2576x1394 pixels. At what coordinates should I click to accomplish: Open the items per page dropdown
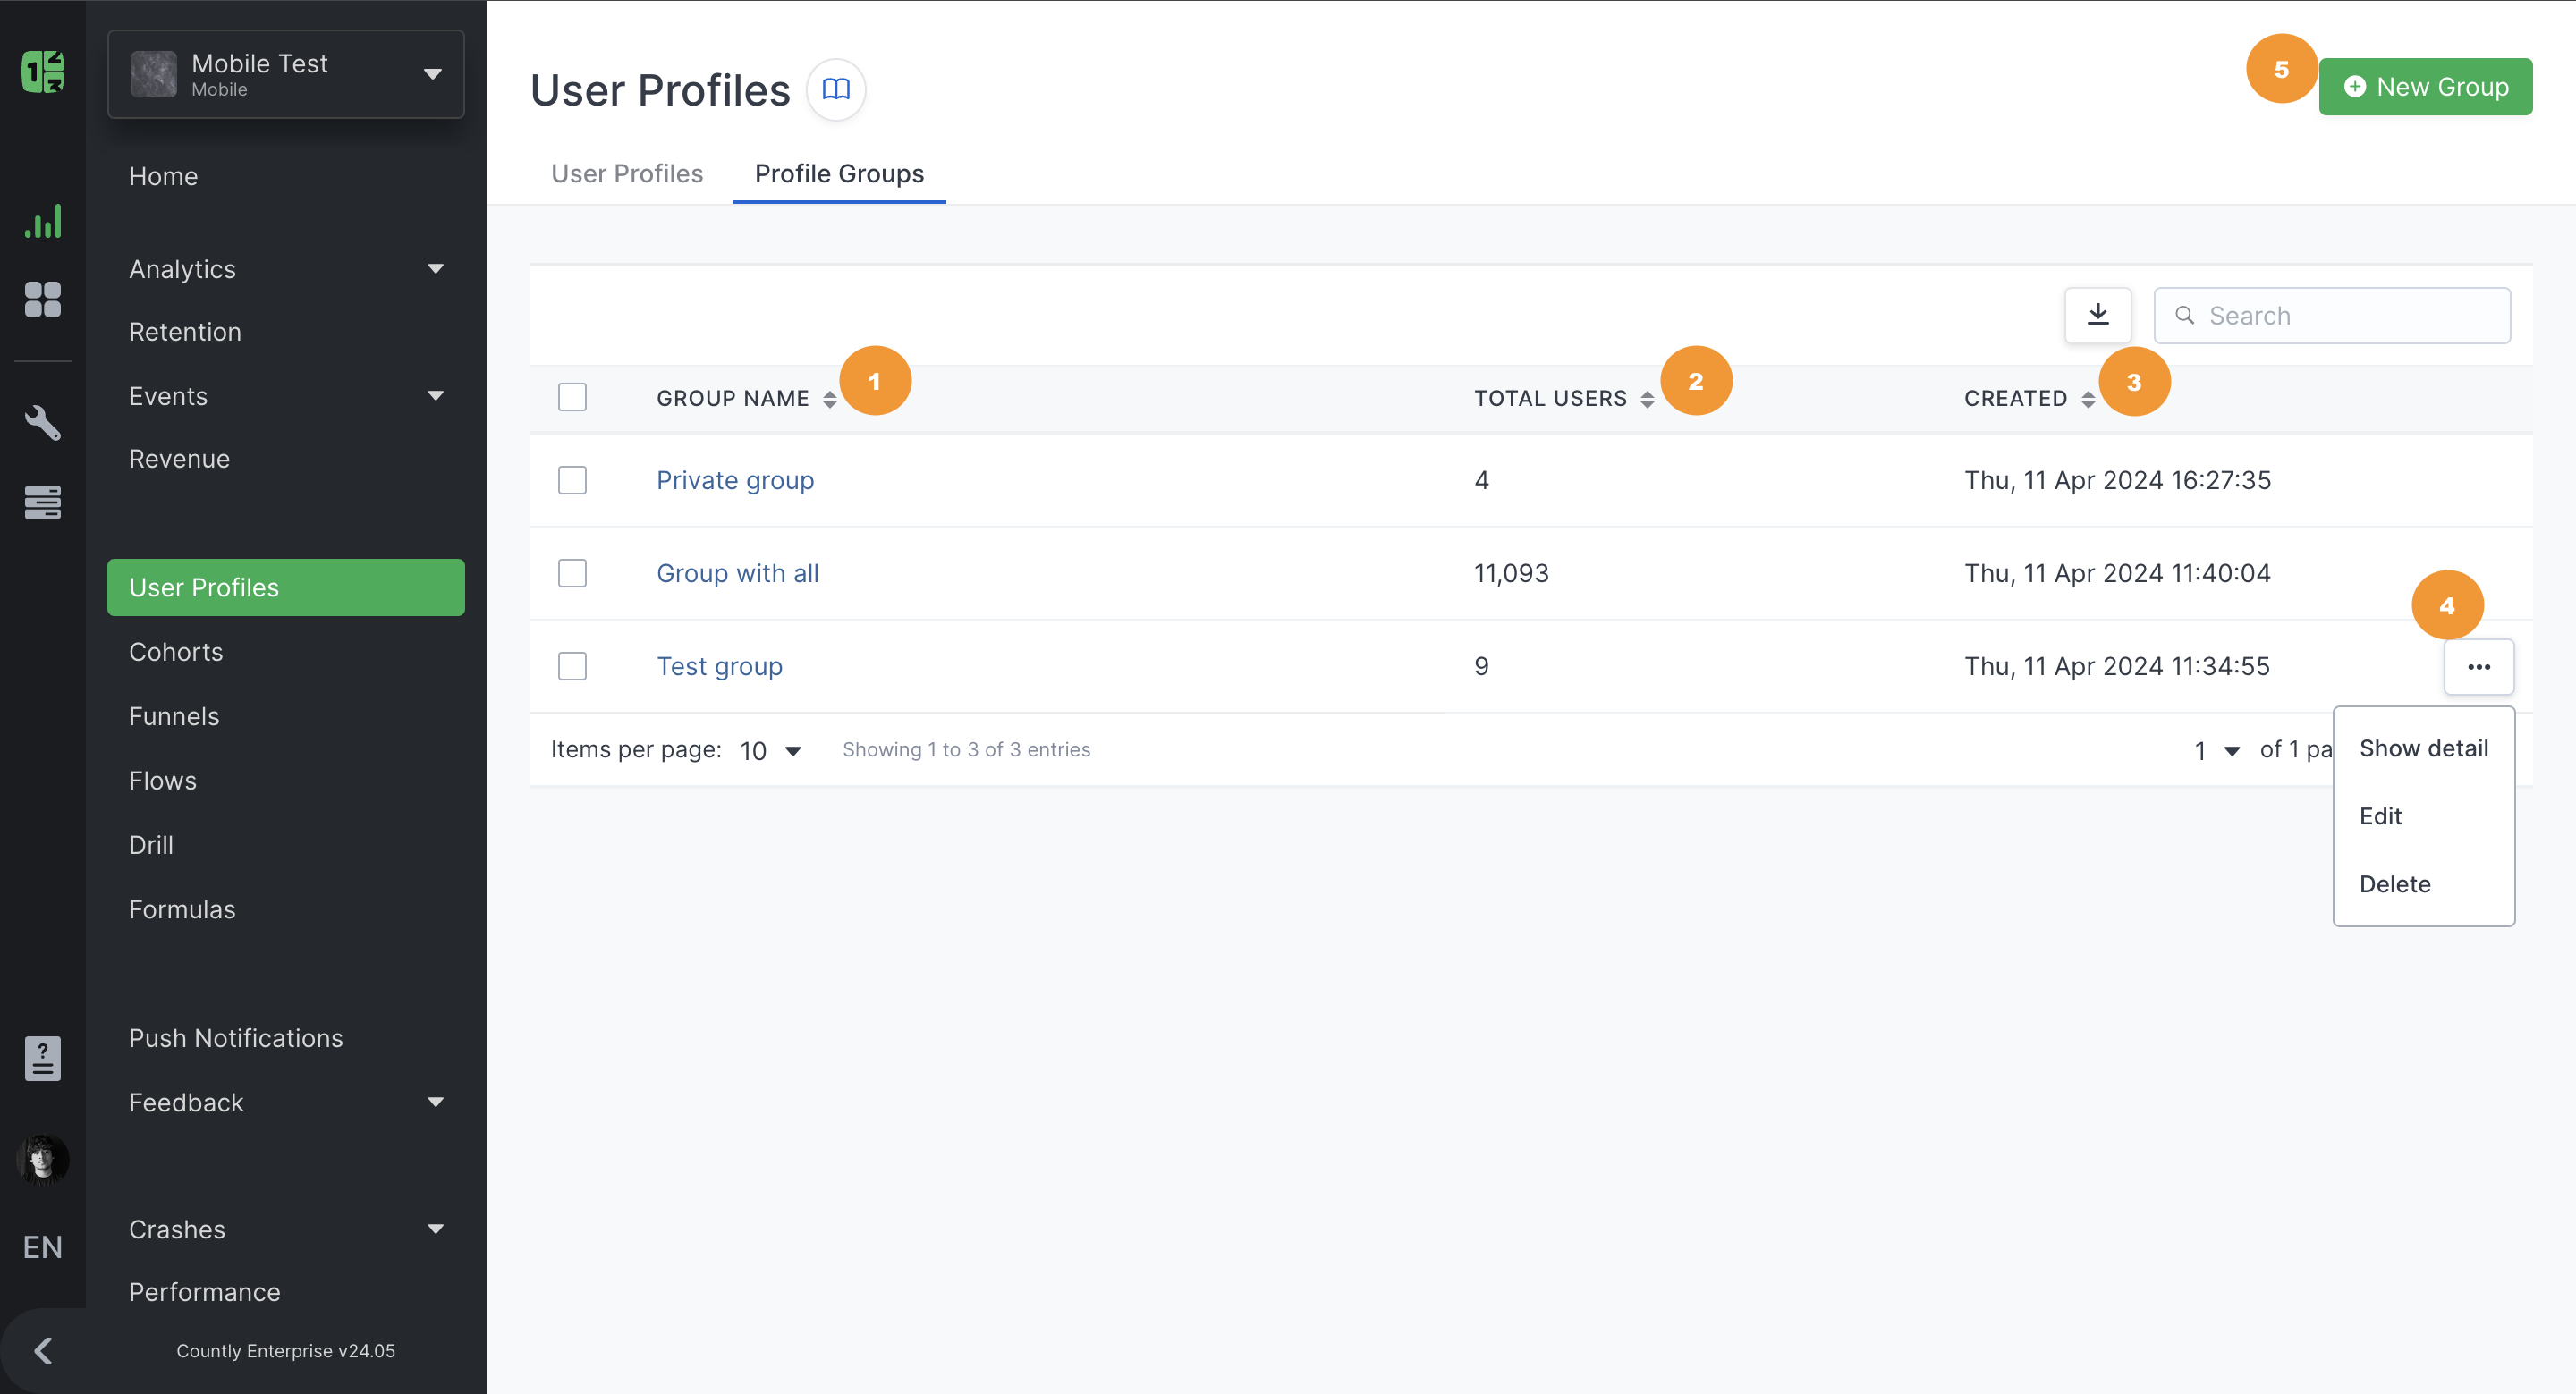(x=771, y=751)
